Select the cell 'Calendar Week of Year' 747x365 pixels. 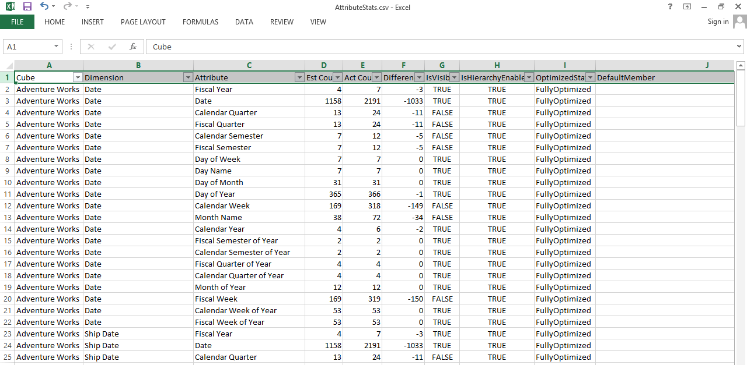click(249, 310)
